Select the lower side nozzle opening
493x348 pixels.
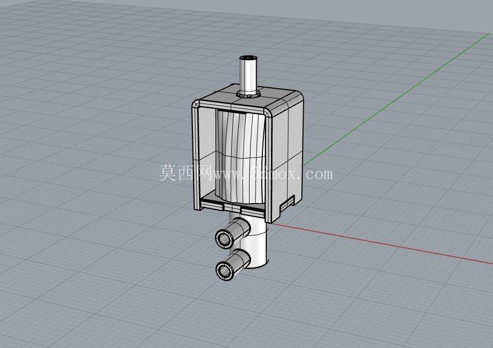225,270
